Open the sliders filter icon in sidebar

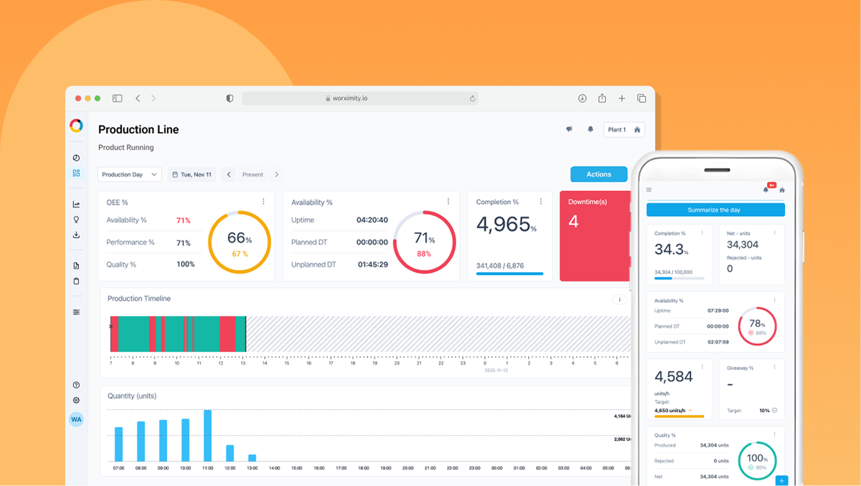76,312
